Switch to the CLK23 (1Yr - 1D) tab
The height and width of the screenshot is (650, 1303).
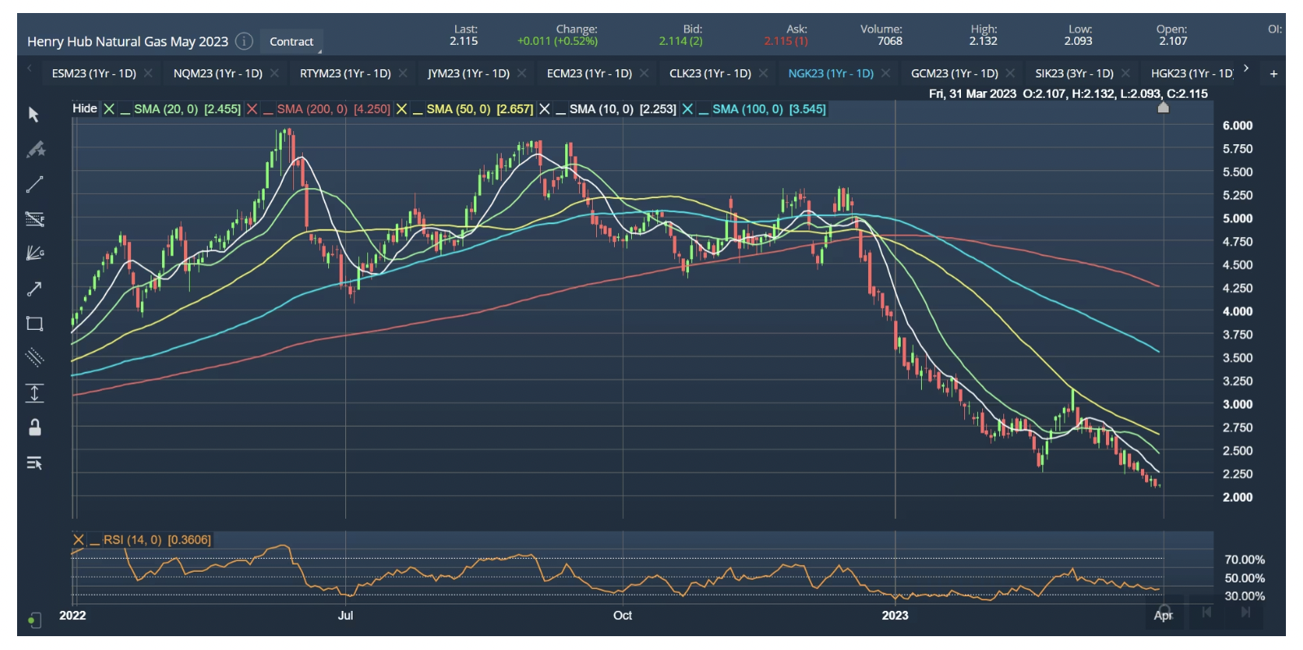pyautogui.click(x=709, y=73)
